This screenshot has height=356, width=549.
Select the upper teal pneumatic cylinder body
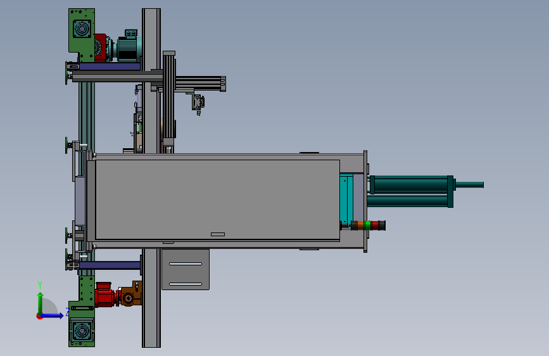412,184
